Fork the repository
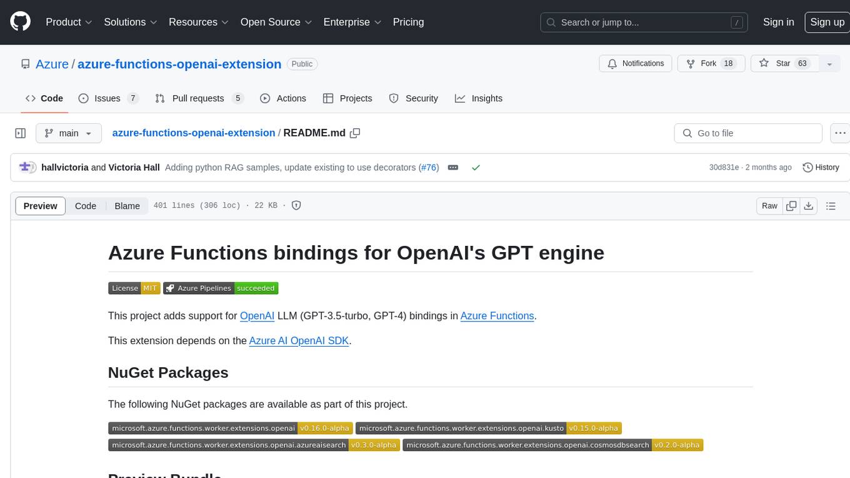Screen dimensions: 850x478 pos(711,64)
